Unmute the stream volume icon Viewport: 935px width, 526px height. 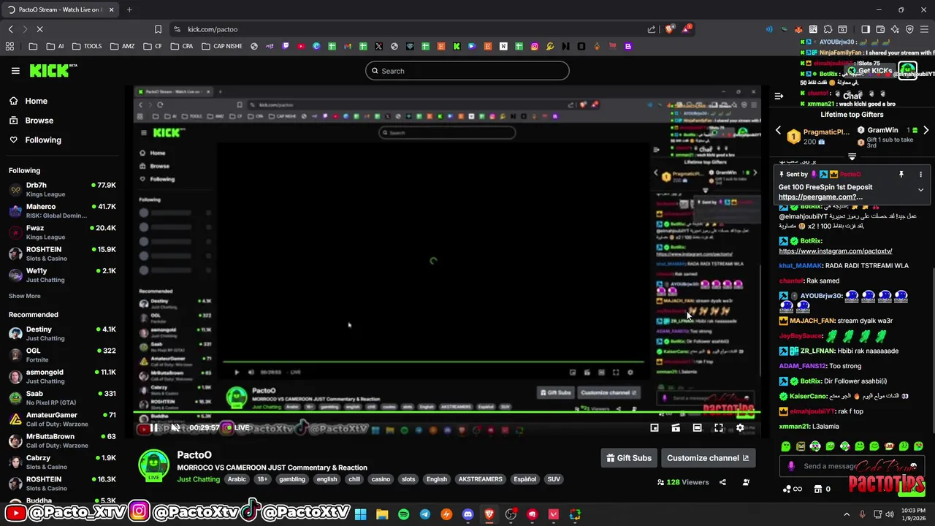tap(175, 428)
